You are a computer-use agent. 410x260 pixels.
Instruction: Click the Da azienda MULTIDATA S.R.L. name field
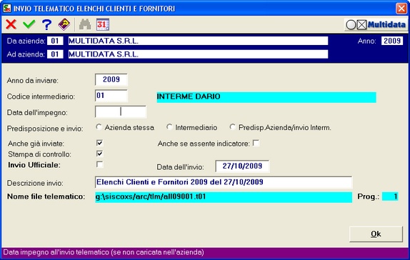click(198, 41)
